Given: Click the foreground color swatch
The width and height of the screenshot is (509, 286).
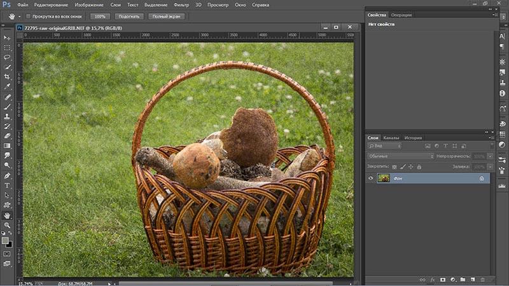Looking at the screenshot, I should [x=5, y=241].
